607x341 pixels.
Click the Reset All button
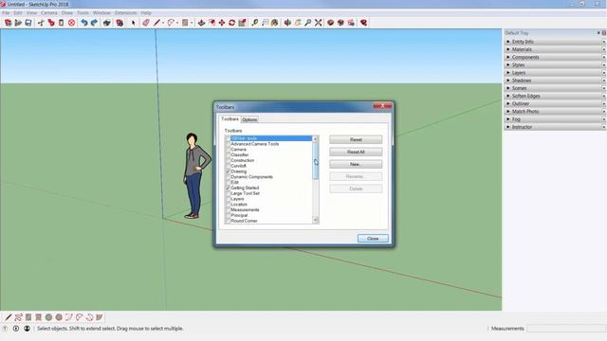tap(356, 152)
